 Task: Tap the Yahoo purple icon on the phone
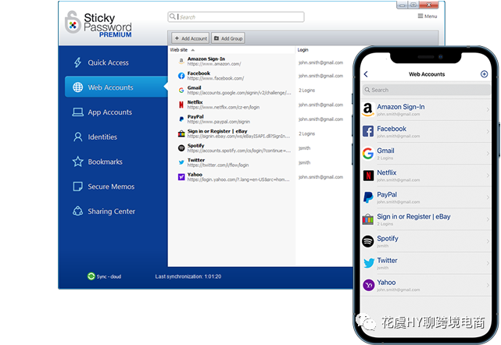point(368,285)
